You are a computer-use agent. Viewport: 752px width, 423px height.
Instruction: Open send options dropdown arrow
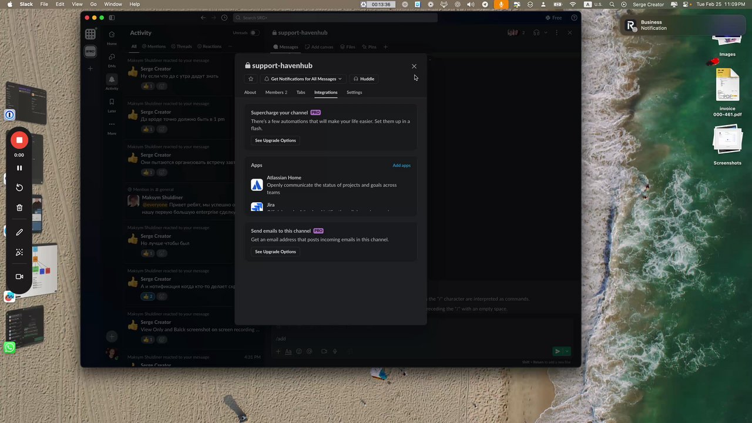pyautogui.click(x=567, y=351)
